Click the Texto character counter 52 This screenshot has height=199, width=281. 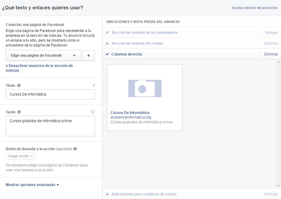[92, 112]
